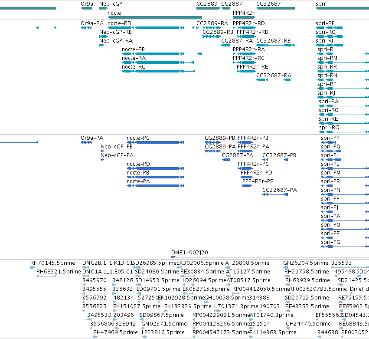Select the nocte-RA transcript label

[134, 58]
